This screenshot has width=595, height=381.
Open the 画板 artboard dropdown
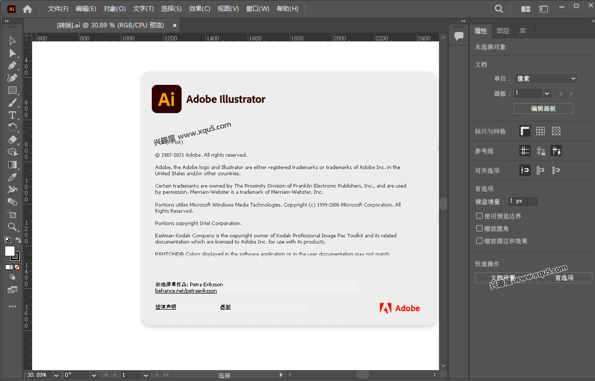532,93
